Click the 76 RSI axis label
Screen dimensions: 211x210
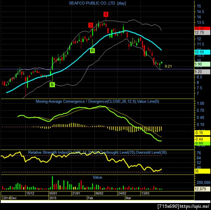(199, 153)
